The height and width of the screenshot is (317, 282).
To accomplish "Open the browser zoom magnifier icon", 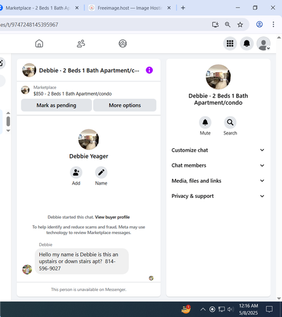I will pos(228,25).
